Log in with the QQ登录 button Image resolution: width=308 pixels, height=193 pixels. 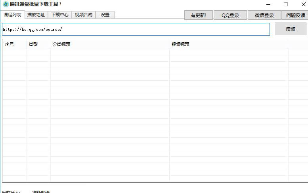point(230,15)
